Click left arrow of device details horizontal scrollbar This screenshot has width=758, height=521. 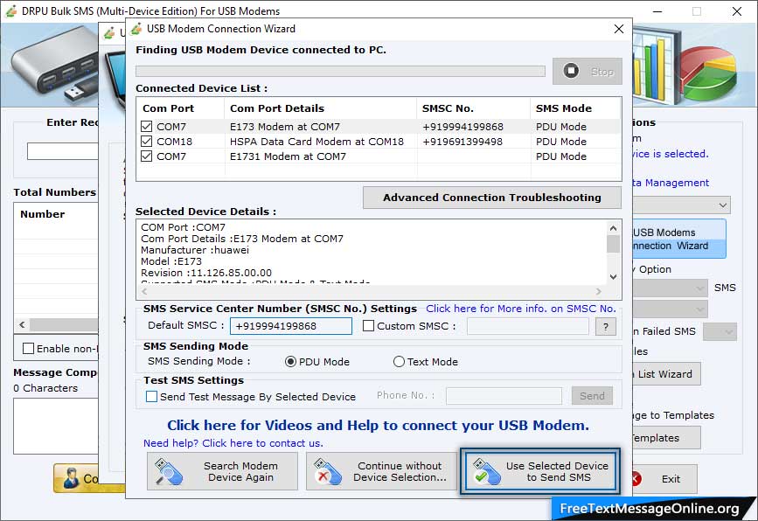144,291
